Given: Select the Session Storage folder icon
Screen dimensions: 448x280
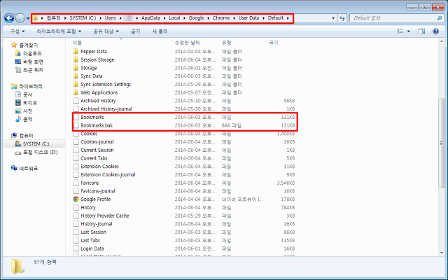Looking at the screenshot, I should 76,59.
